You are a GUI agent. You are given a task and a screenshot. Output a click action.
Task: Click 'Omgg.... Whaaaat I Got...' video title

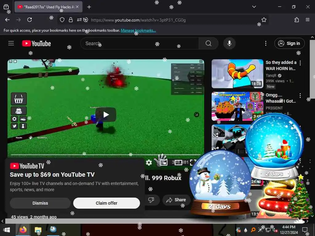point(281,98)
